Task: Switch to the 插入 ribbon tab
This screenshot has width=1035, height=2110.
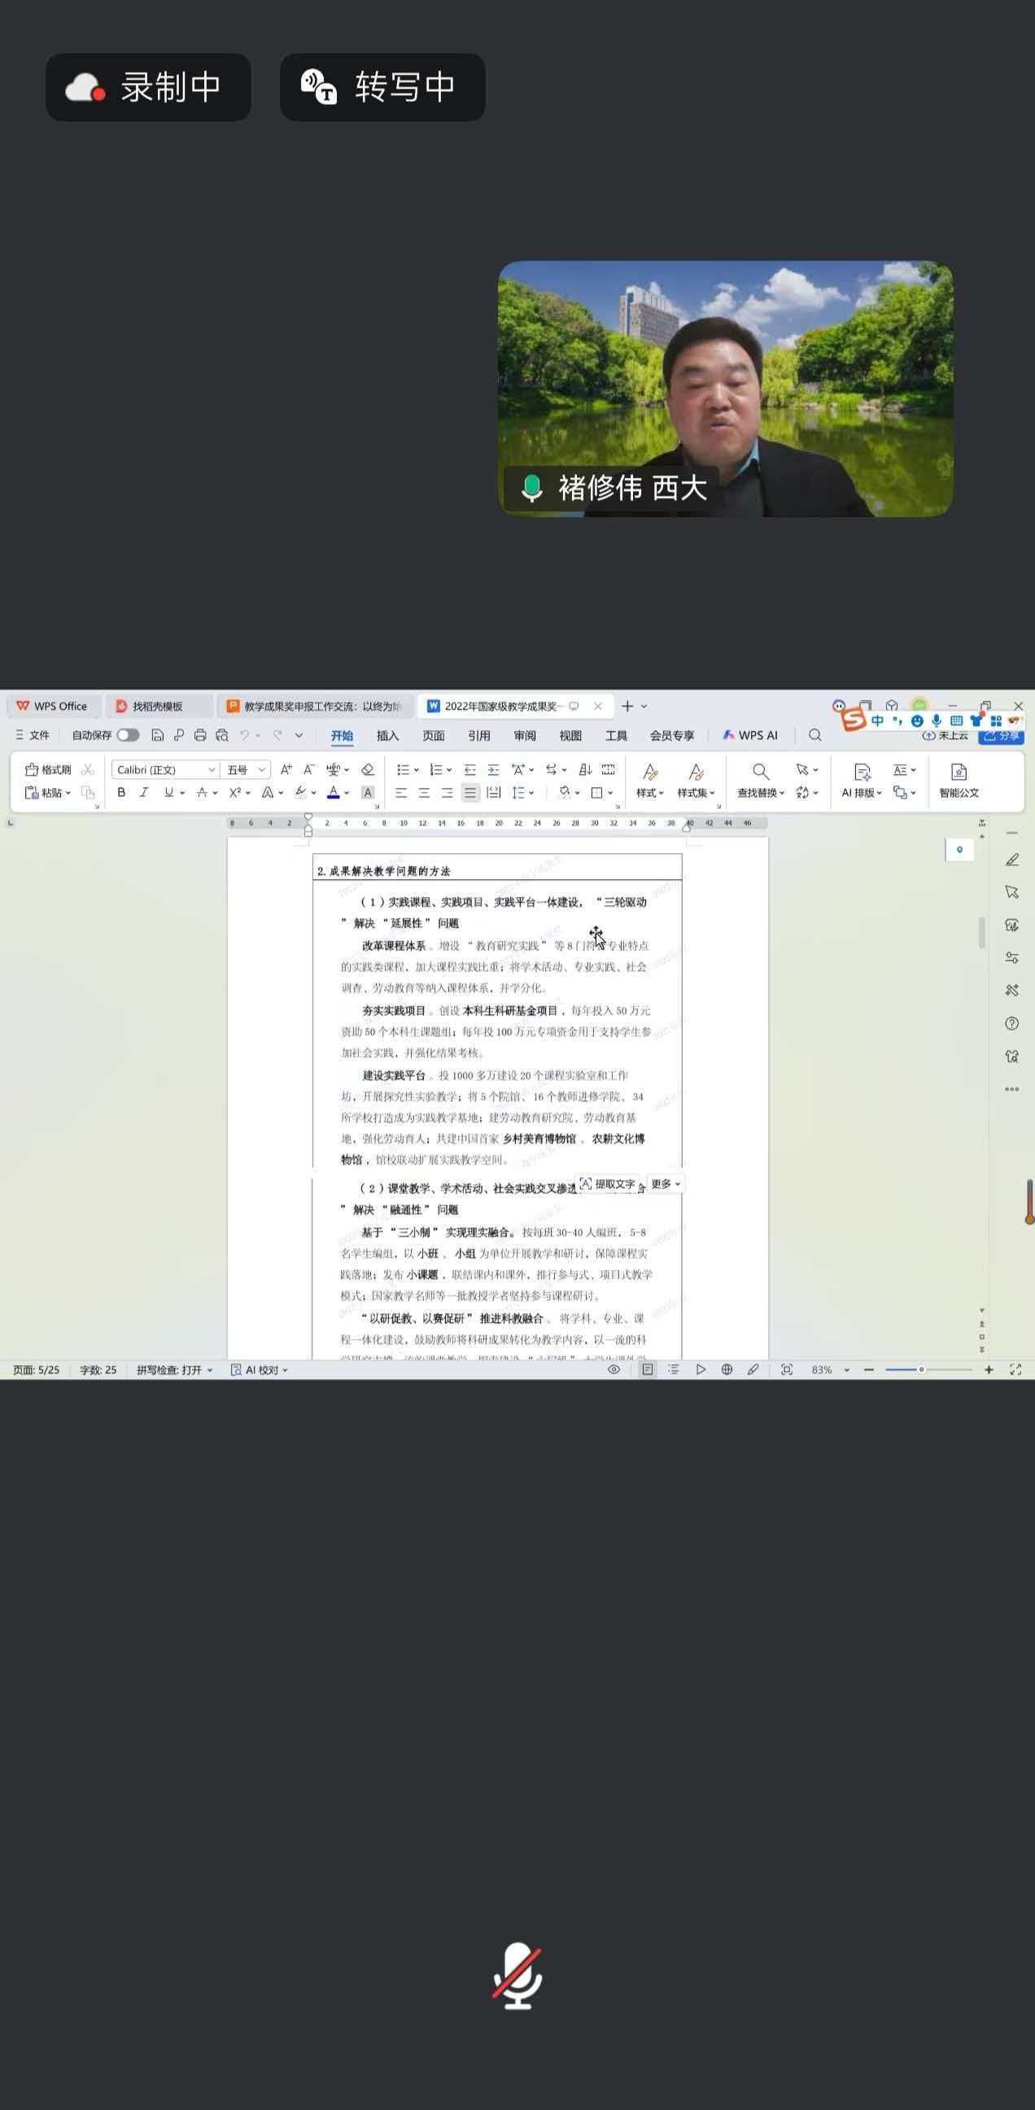Action: (387, 735)
